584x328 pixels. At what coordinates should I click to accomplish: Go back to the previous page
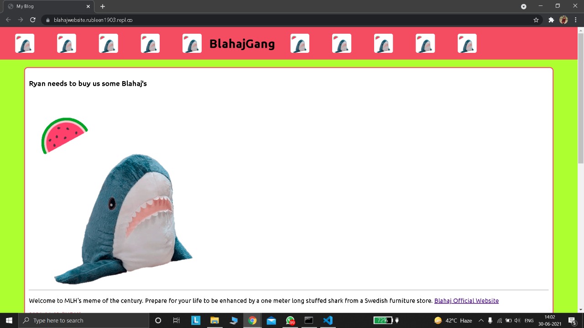[x=8, y=20]
